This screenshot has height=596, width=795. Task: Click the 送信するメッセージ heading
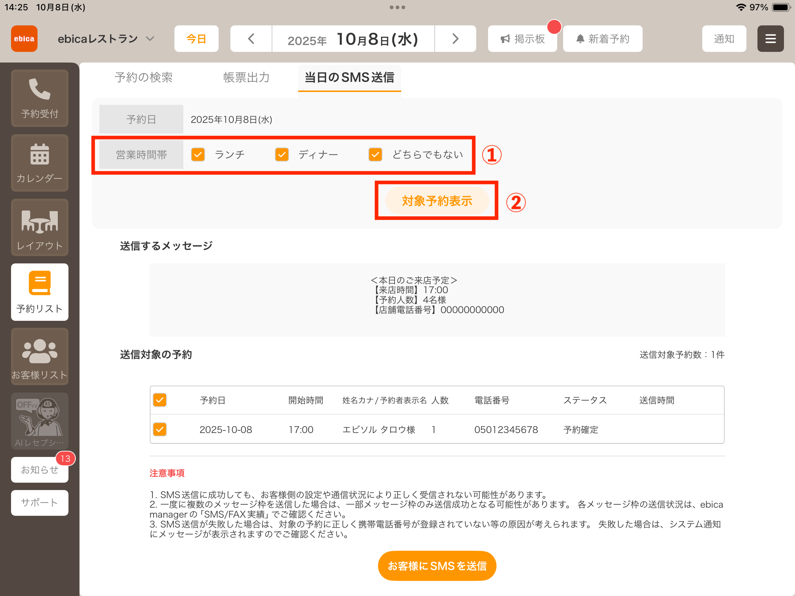[166, 246]
